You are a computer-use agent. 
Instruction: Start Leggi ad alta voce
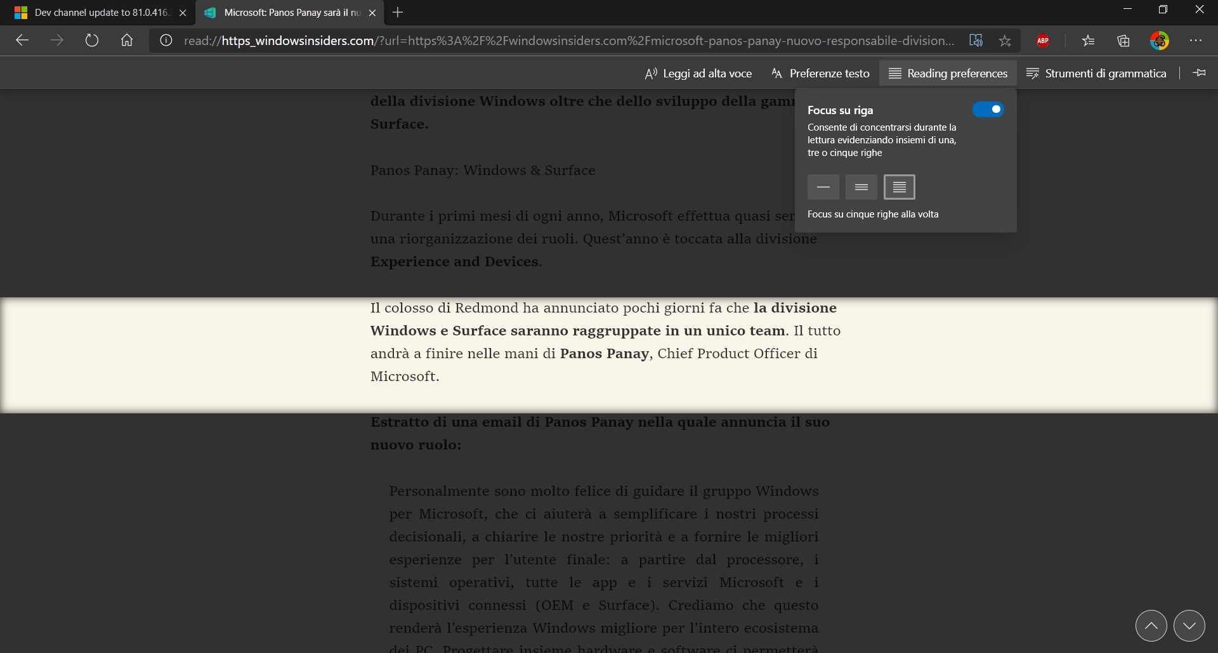[x=698, y=74]
